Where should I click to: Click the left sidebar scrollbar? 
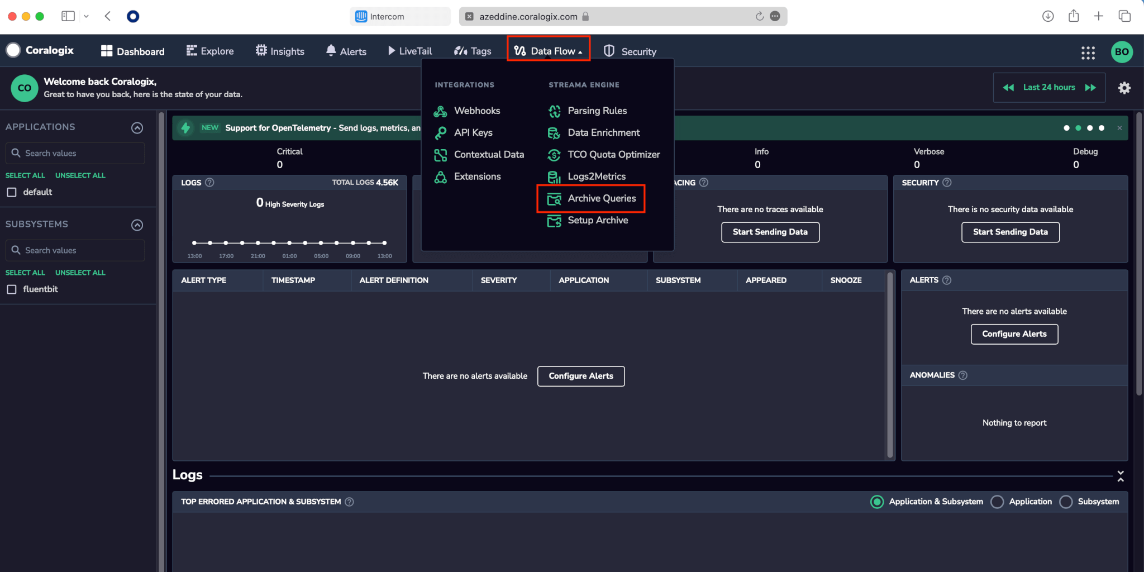(161, 341)
